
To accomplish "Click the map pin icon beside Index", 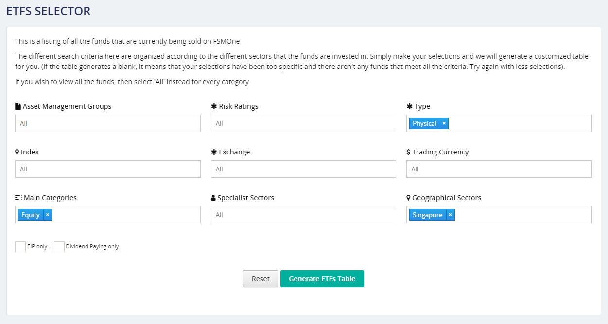I will [17, 152].
